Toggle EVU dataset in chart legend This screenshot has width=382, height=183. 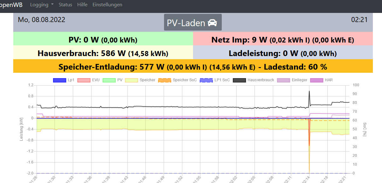(88, 80)
